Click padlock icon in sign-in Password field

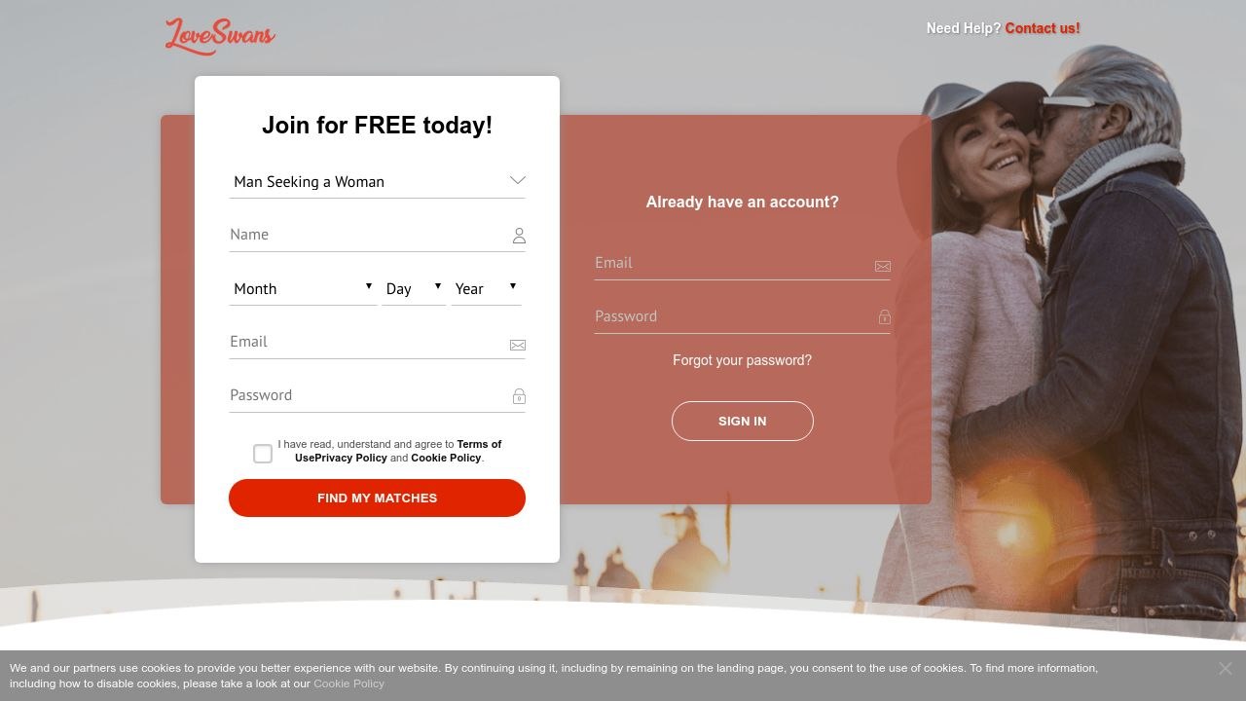click(x=884, y=316)
